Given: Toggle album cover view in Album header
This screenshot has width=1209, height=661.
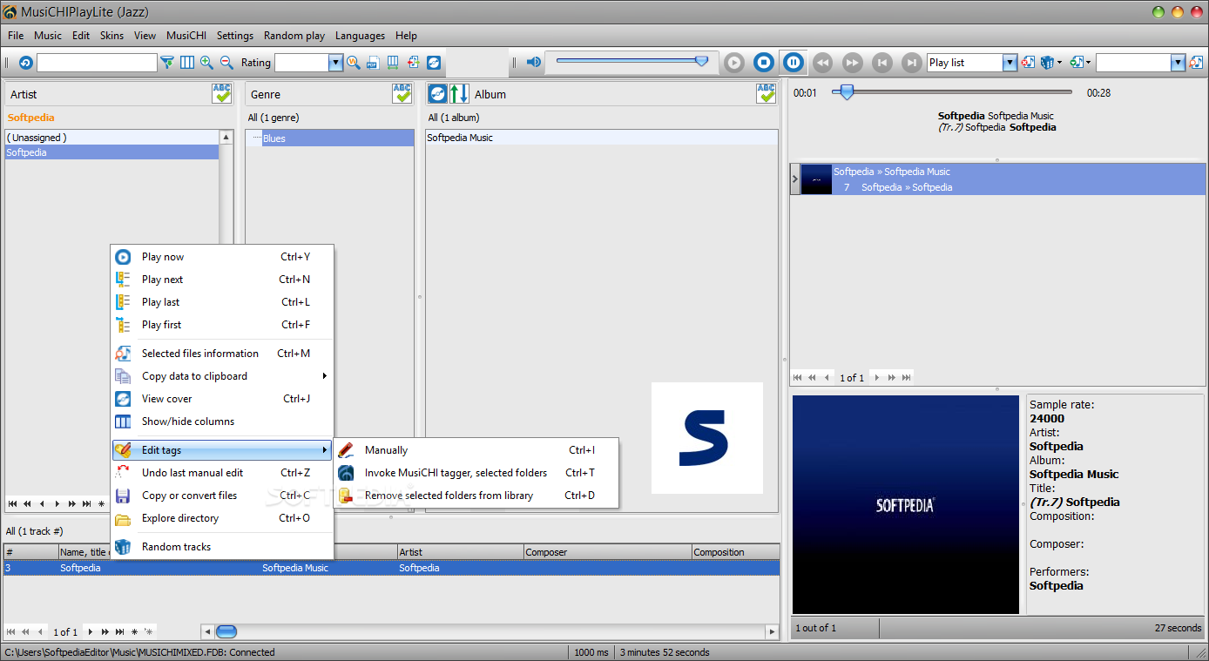Looking at the screenshot, I should pyautogui.click(x=438, y=94).
